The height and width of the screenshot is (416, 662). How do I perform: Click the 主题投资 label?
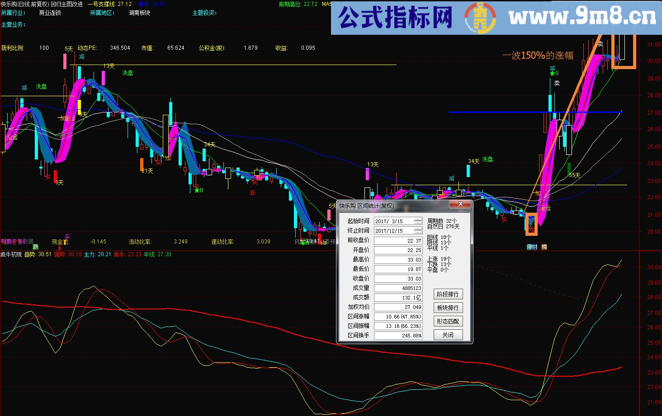204,13
